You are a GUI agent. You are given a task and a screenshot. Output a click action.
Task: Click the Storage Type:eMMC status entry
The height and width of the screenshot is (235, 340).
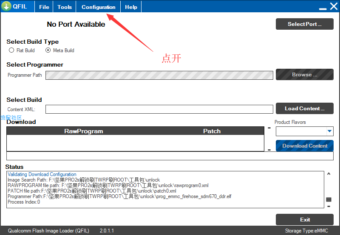(x=306, y=231)
